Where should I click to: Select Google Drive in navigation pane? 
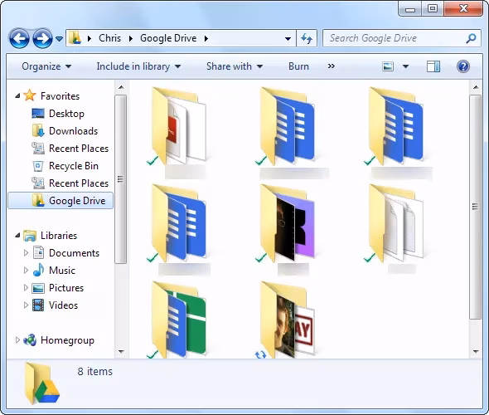(x=61, y=201)
